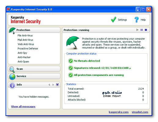This screenshot has height=122, width=158.
Task: Select Anti-Spy component
Action: (22, 53)
